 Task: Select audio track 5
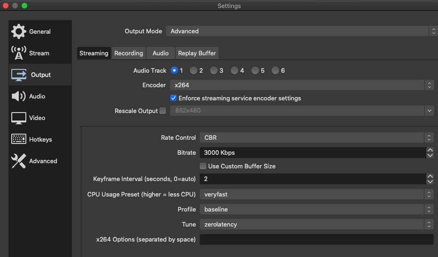tap(255, 70)
